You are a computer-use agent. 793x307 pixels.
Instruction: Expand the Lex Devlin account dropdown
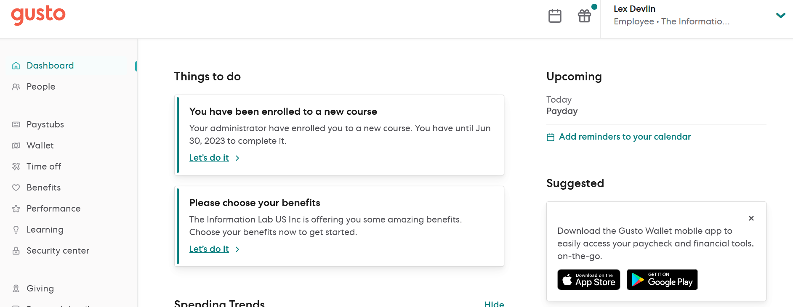780,16
